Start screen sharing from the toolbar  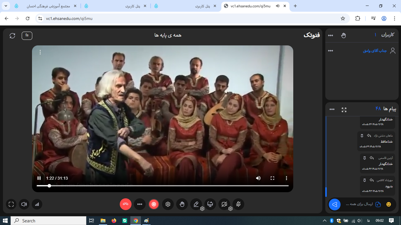pos(210,204)
